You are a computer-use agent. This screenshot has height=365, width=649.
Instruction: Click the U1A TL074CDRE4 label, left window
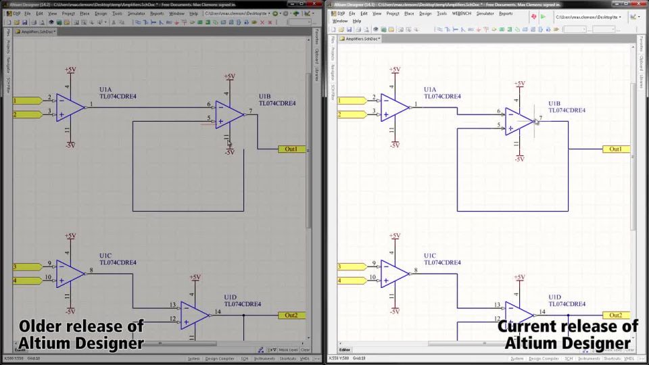point(118,93)
